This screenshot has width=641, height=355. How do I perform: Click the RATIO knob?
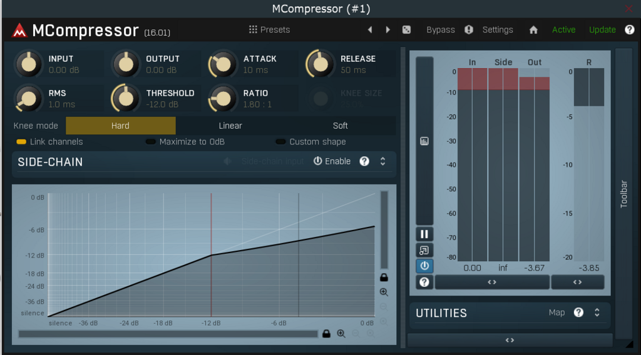click(223, 98)
